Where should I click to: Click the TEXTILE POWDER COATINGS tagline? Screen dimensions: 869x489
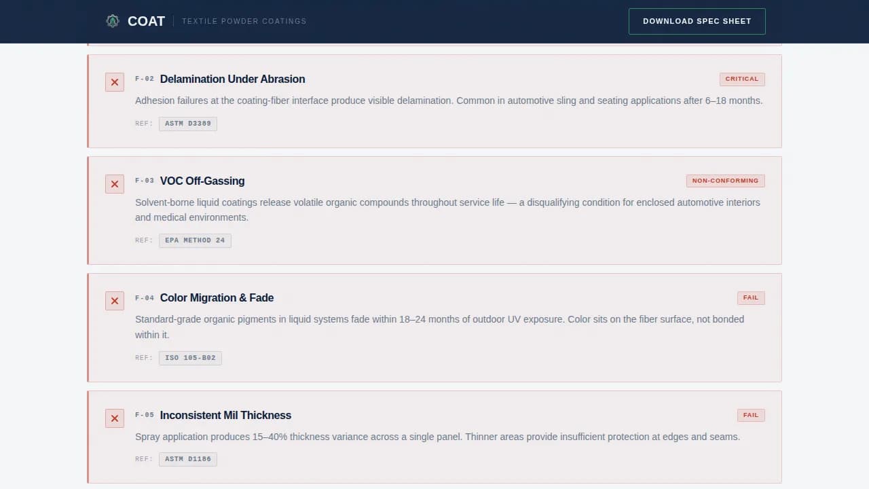click(244, 21)
